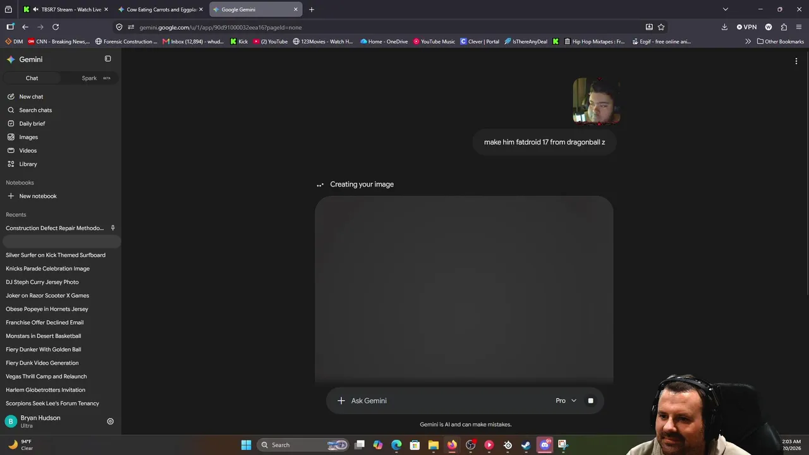This screenshot has height=455, width=809.
Task: Open browser extensions puzzle icon
Action: click(x=784, y=27)
